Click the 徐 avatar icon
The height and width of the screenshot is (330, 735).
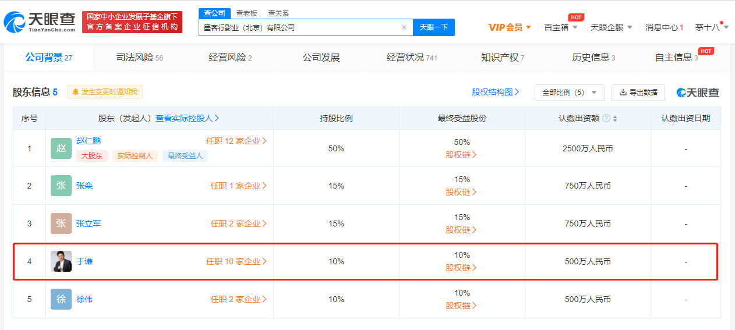pyautogui.click(x=61, y=299)
